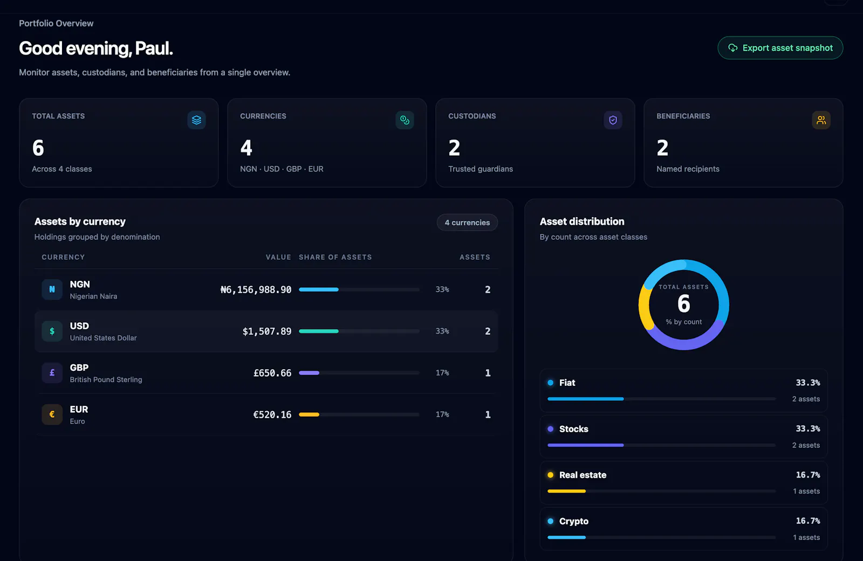
Task: Click the GBP pound sign icon
Action: [x=52, y=373]
